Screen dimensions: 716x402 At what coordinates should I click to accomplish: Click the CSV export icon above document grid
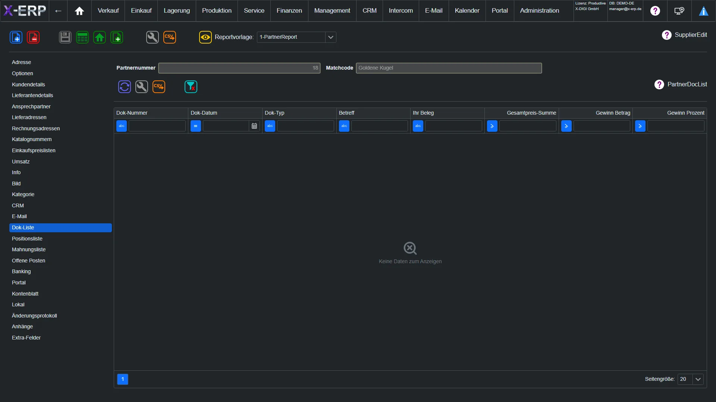coord(159,87)
